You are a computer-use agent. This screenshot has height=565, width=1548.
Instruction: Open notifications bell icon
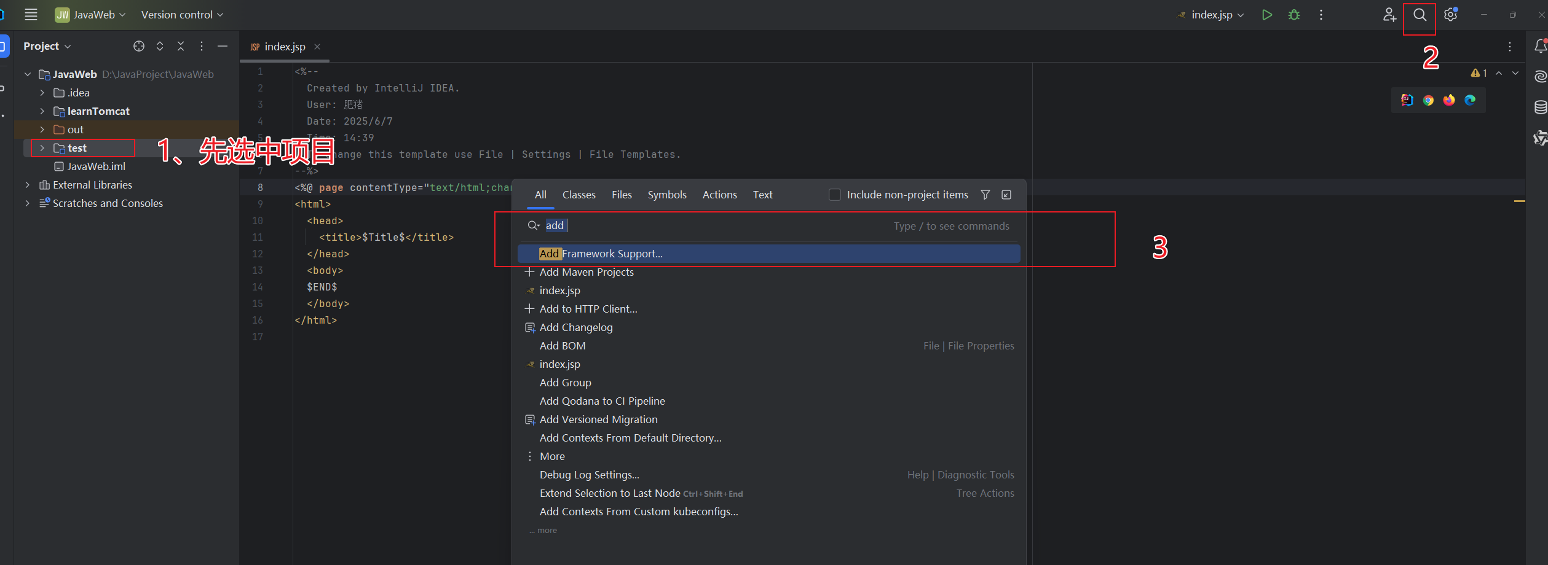coord(1540,46)
